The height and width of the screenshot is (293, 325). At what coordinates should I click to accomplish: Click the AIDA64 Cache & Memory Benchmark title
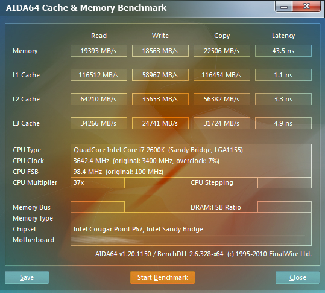[x=86, y=8]
